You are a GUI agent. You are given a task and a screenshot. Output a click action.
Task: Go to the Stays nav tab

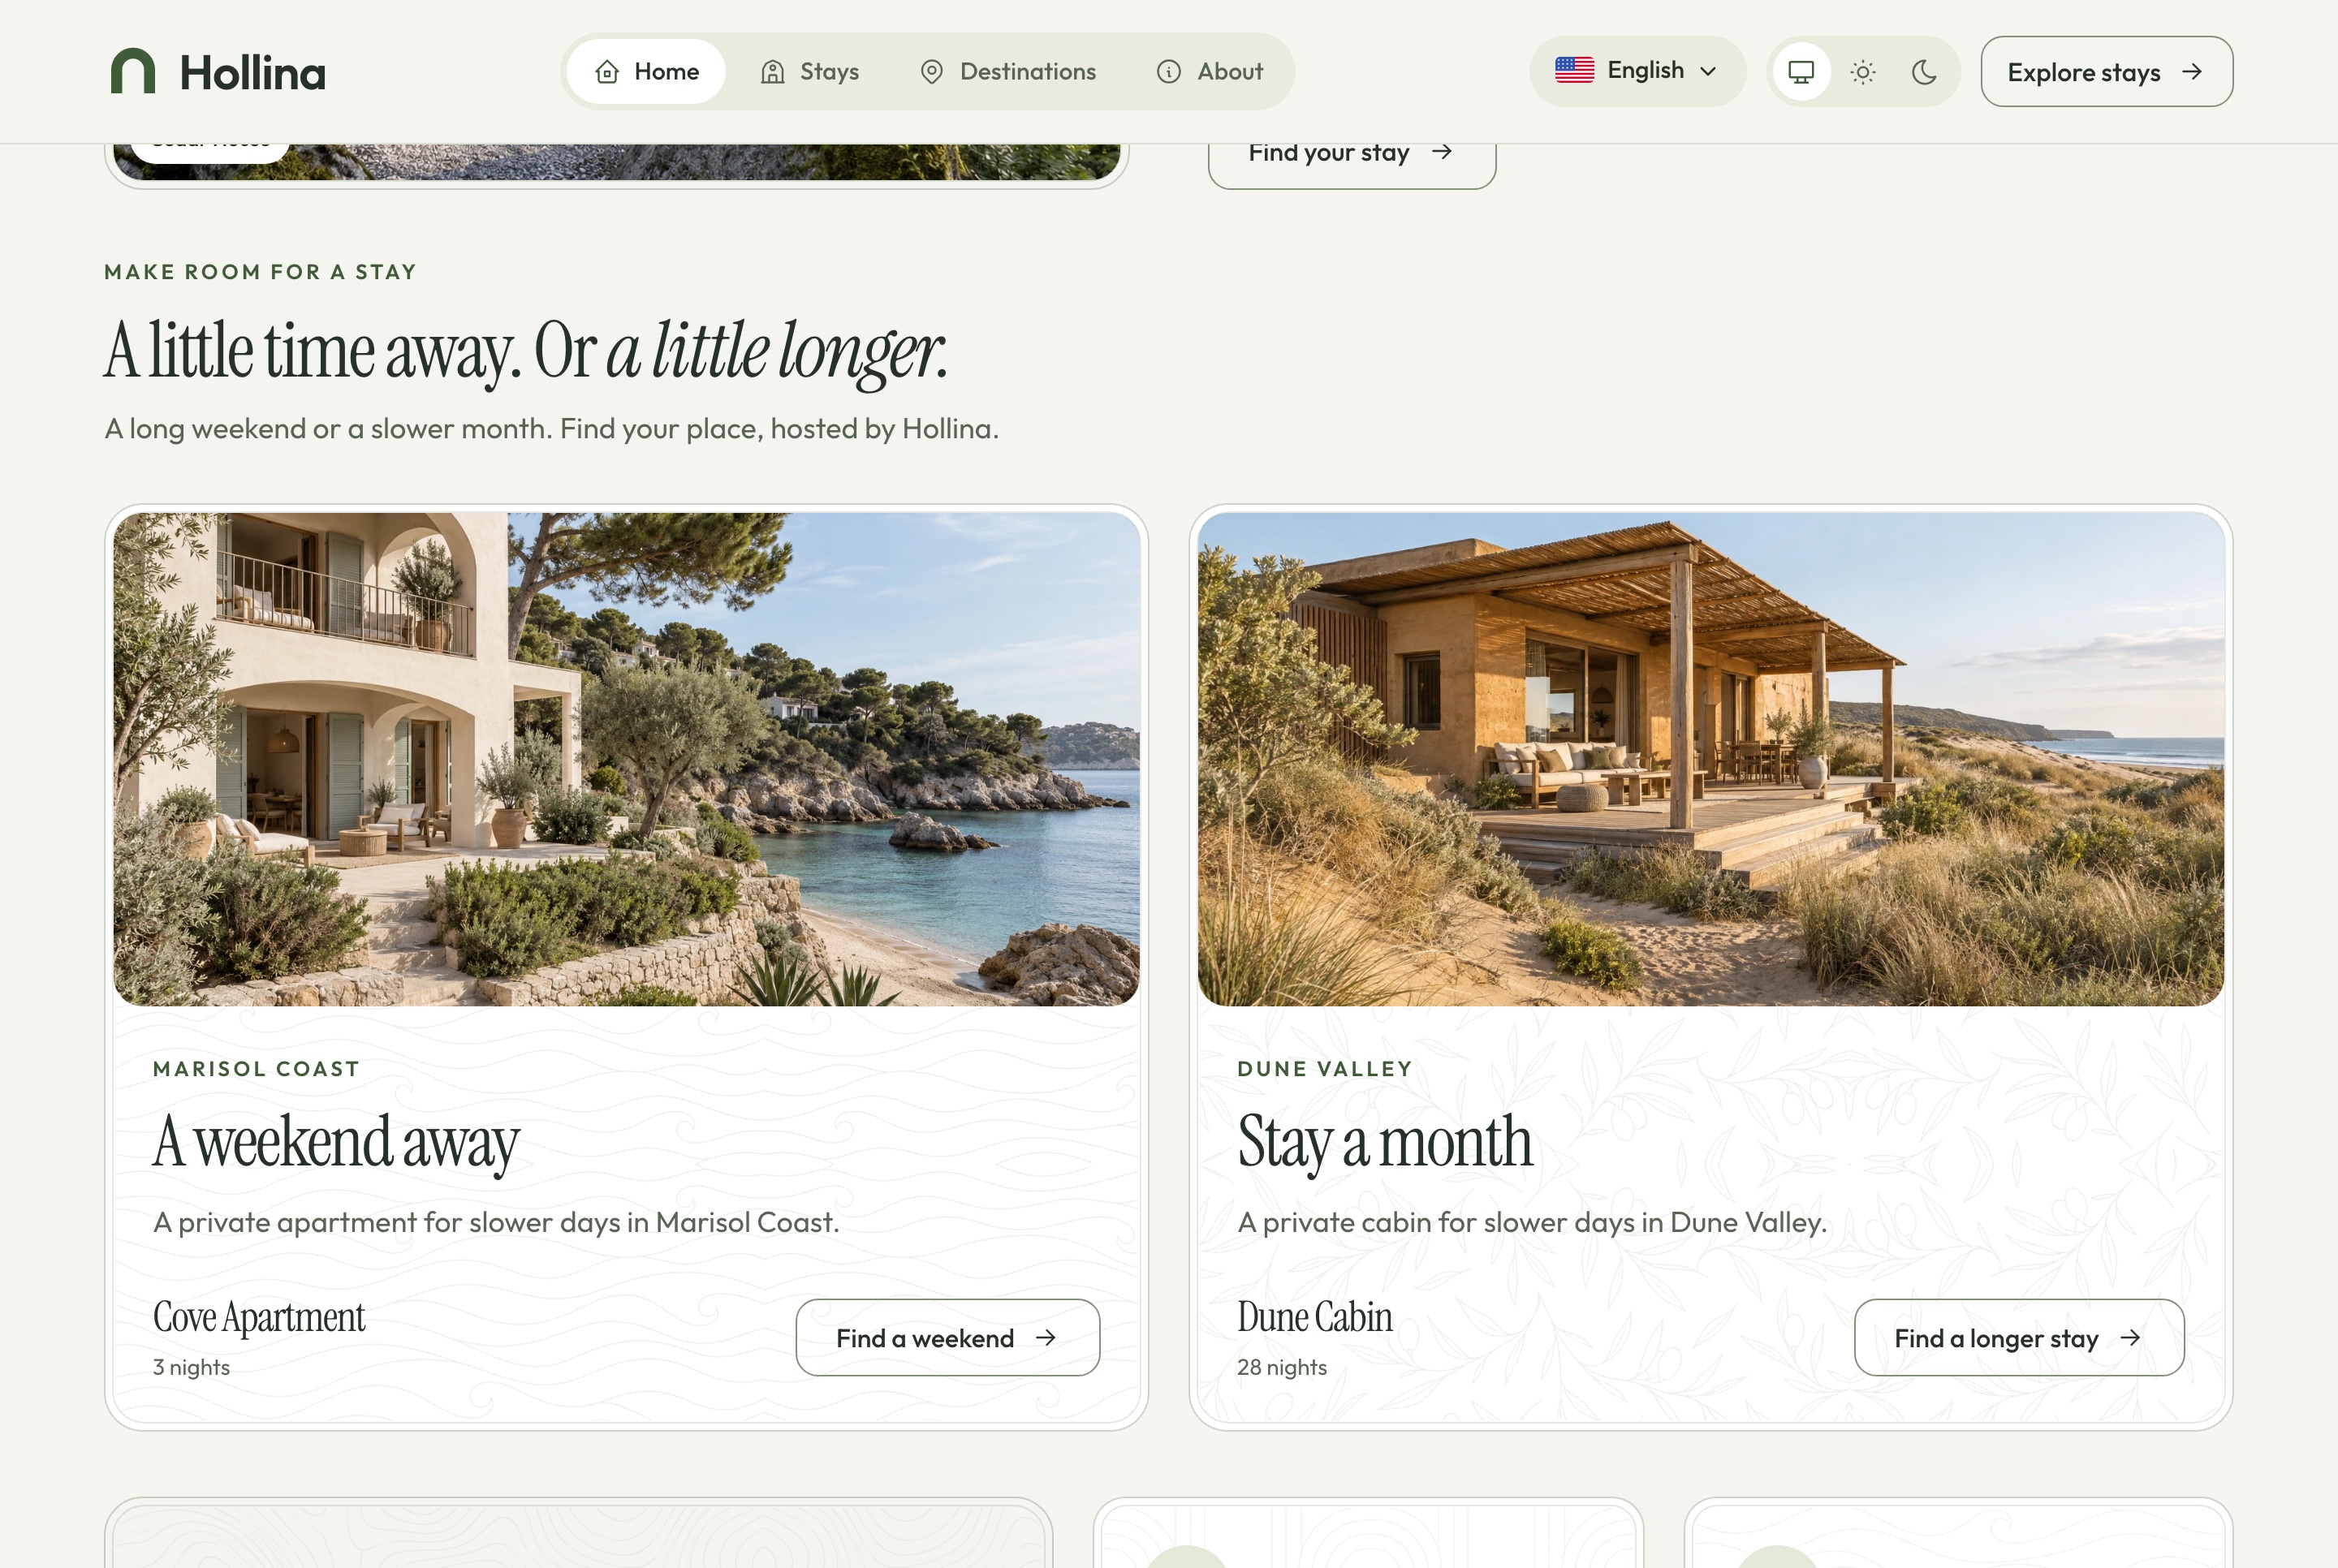tap(810, 72)
